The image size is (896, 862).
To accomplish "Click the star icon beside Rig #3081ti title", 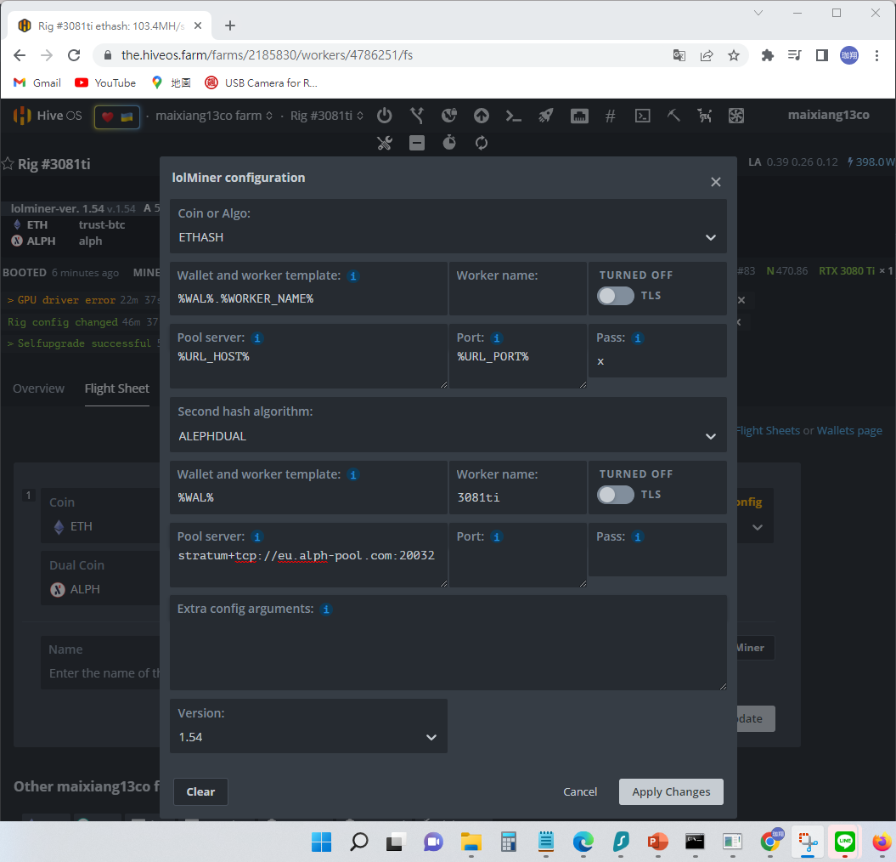I will click(x=8, y=164).
